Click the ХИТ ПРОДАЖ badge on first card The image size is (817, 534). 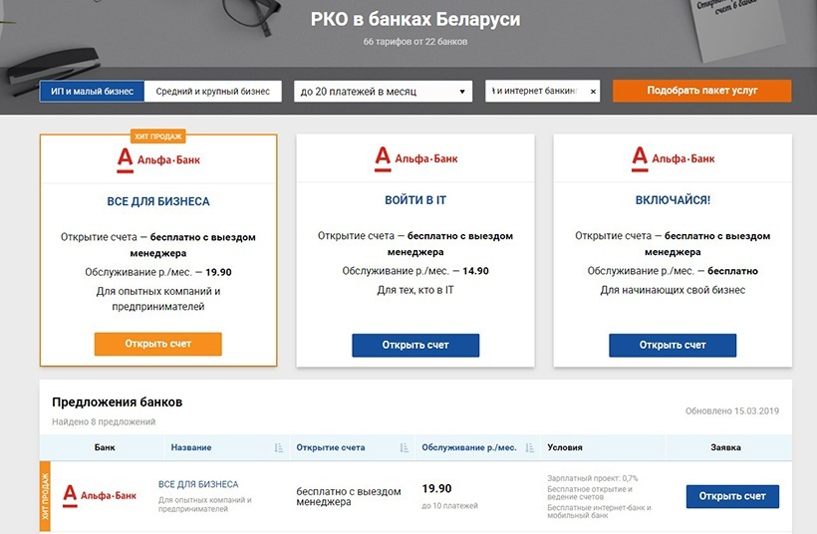tap(158, 136)
